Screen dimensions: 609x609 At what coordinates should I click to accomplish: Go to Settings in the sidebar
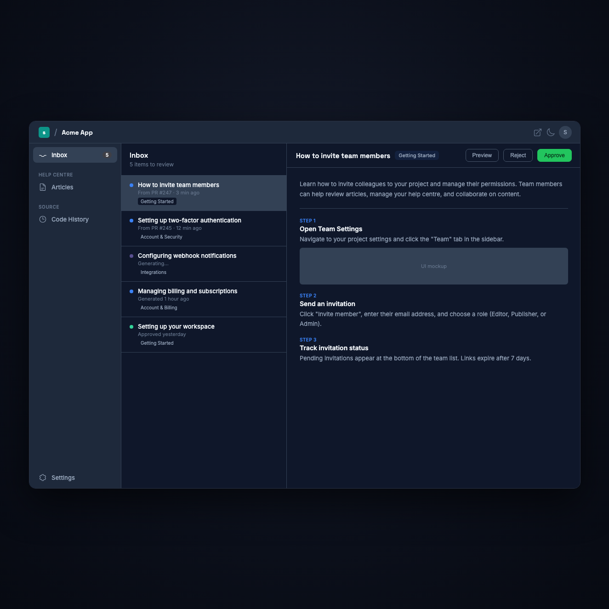click(75, 478)
